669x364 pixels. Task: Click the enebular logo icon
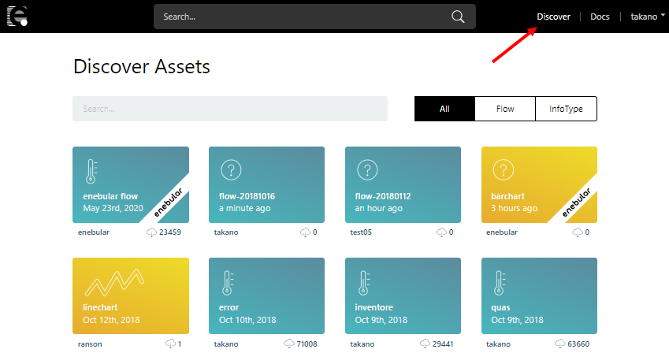[x=17, y=17]
